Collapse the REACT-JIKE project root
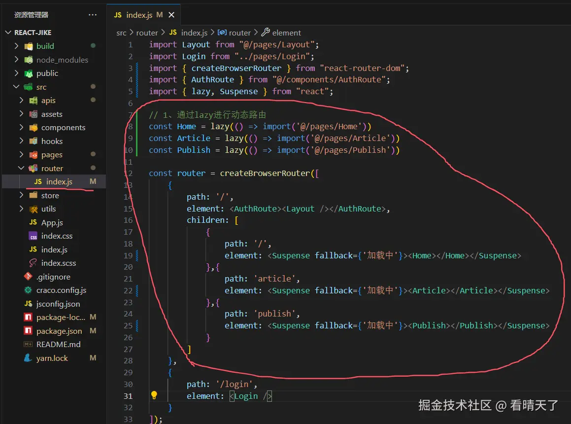571x424 pixels. click(x=8, y=33)
